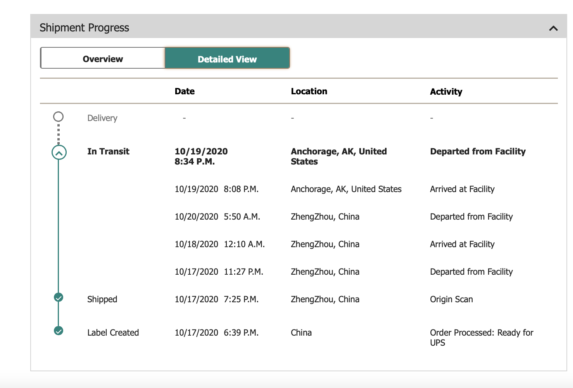Click the Location column header
573x388 pixels.
coord(309,92)
